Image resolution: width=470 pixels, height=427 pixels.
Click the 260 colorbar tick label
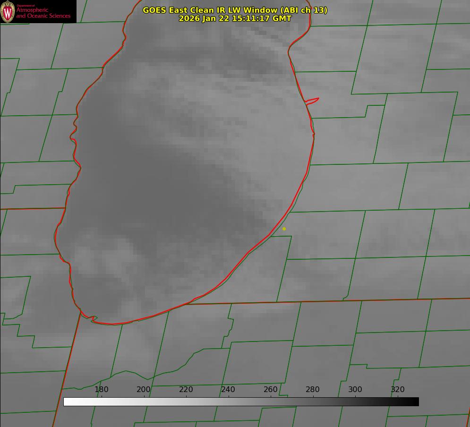coord(271,390)
